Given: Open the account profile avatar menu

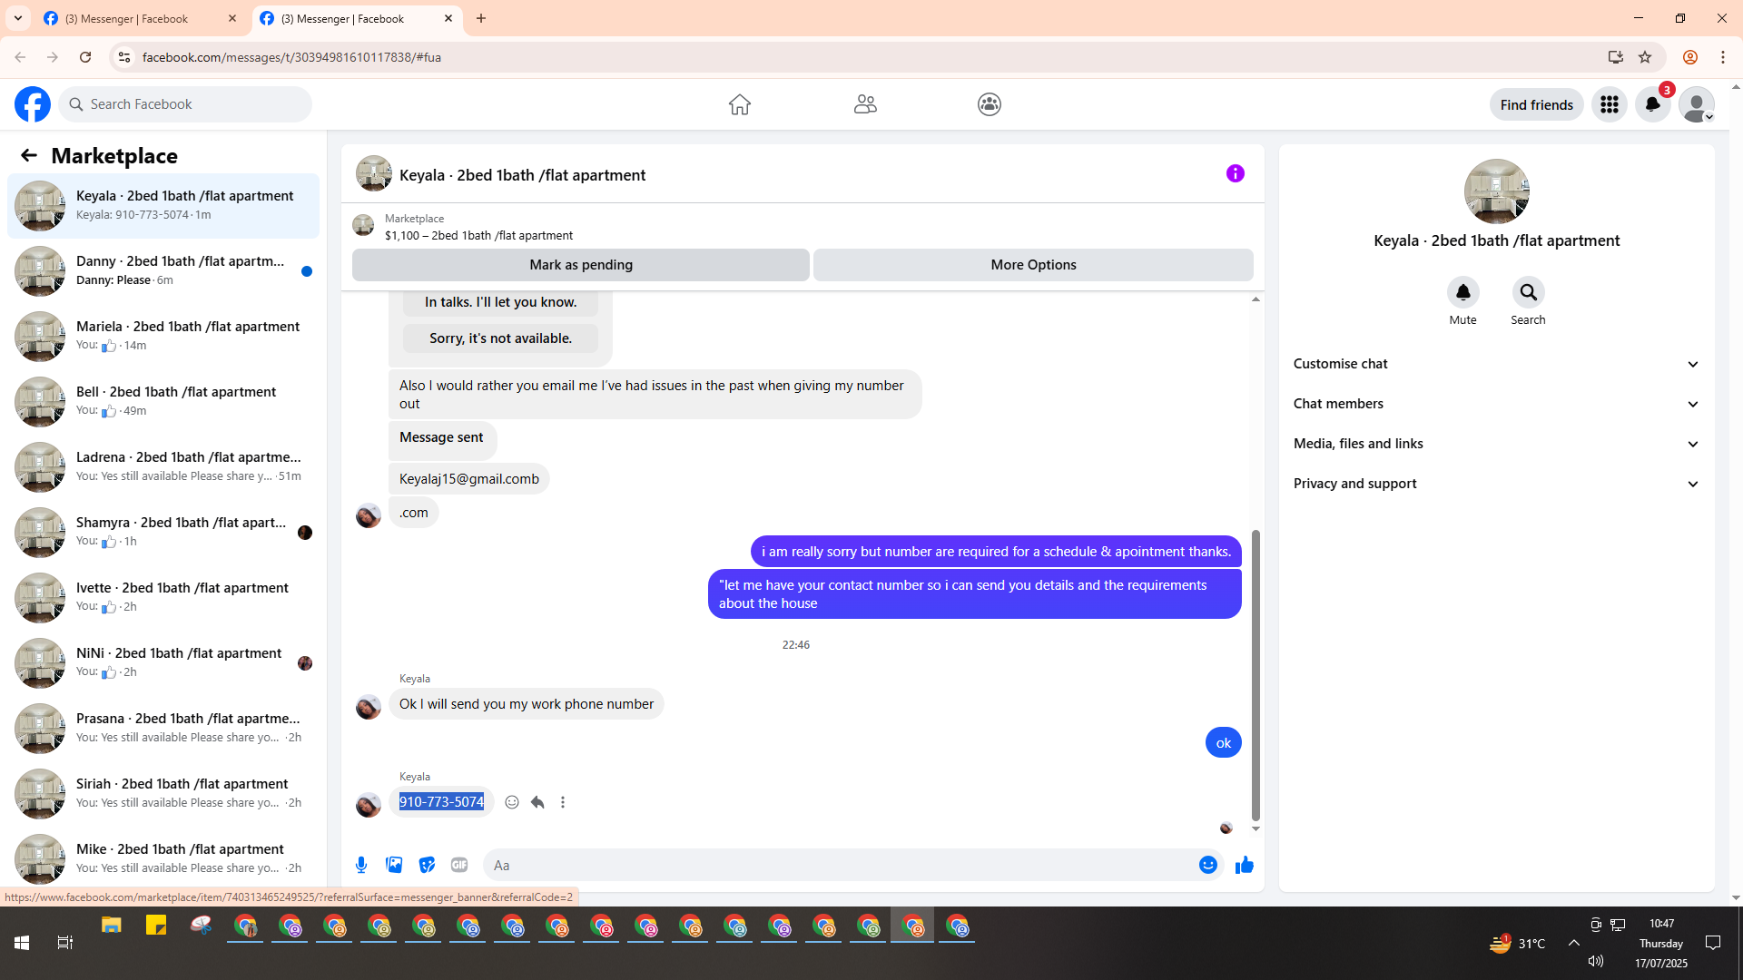Looking at the screenshot, I should 1697,104.
